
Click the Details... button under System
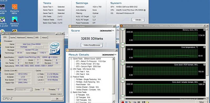click(x=138, y=20)
